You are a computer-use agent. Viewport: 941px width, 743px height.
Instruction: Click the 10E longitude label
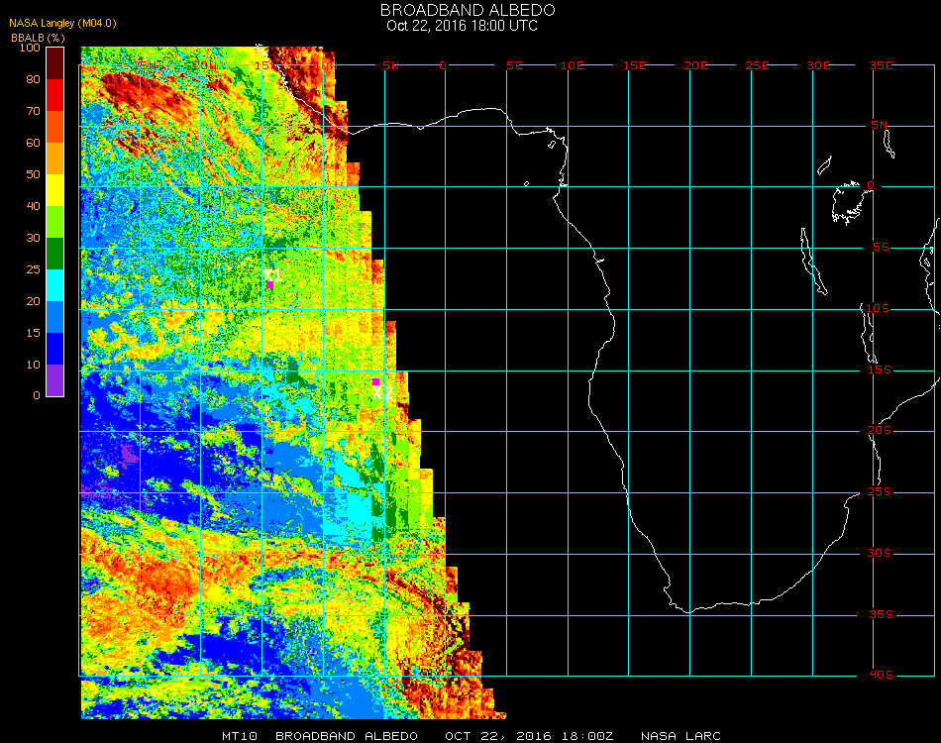572,65
